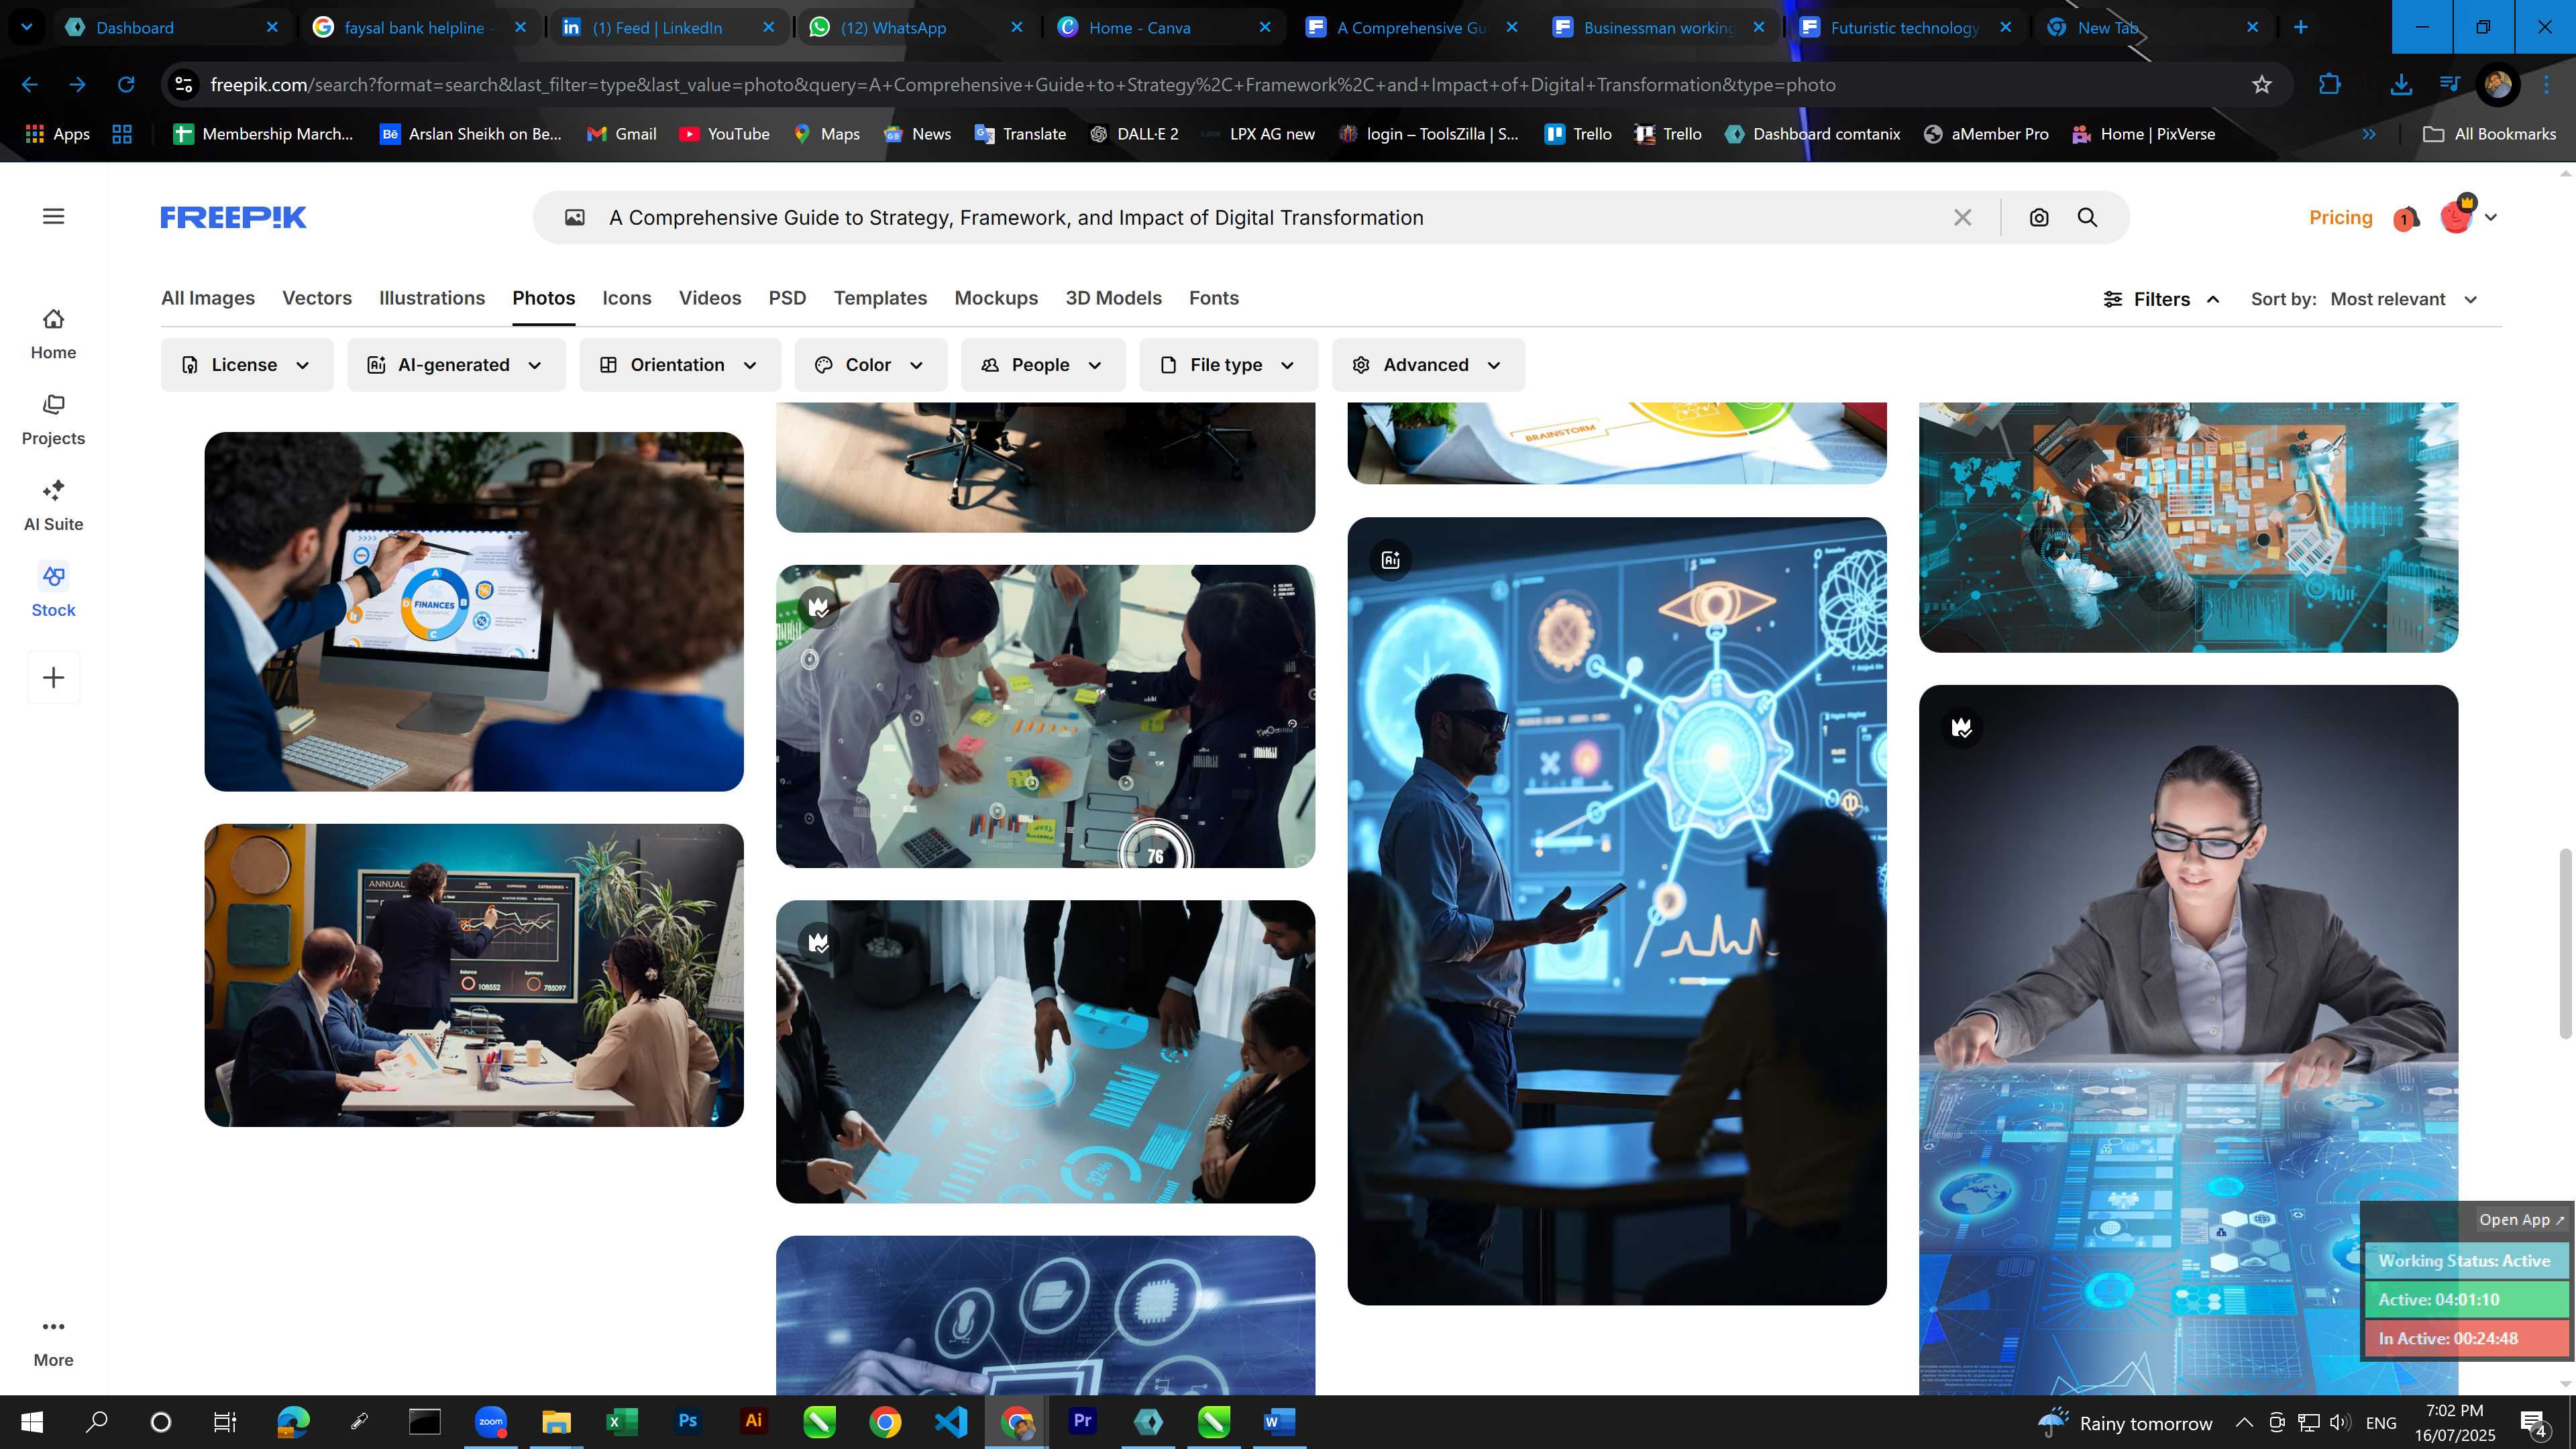
Task: Switch to All Images tab
Action: (208, 298)
